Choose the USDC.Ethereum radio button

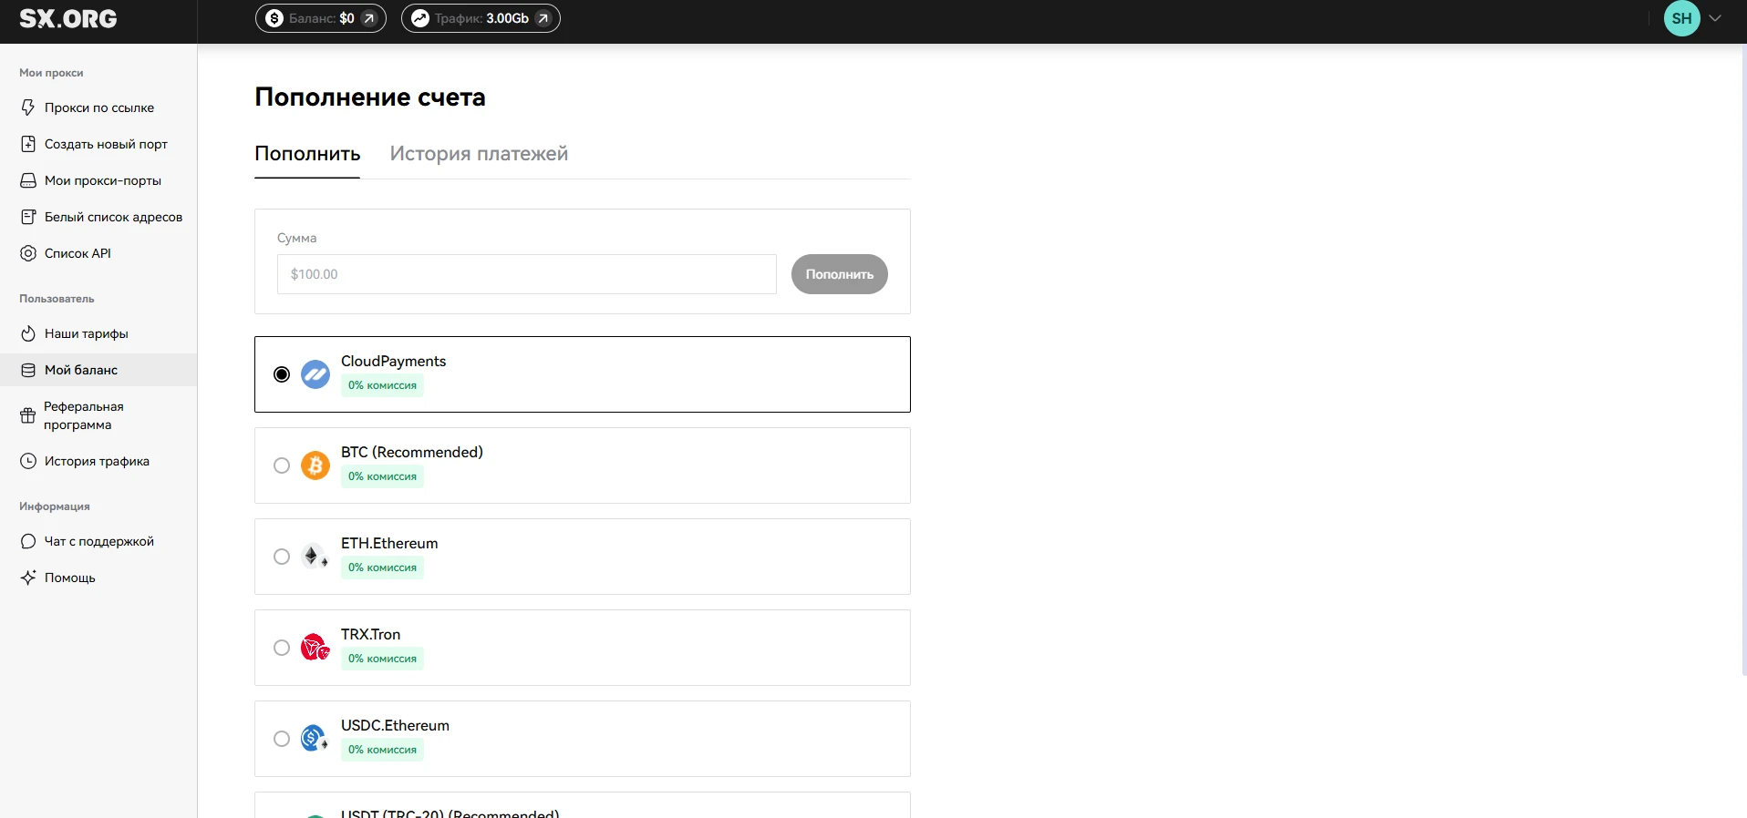click(282, 739)
